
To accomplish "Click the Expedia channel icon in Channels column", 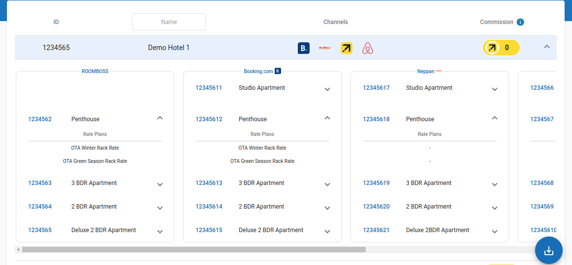I will 346,48.
